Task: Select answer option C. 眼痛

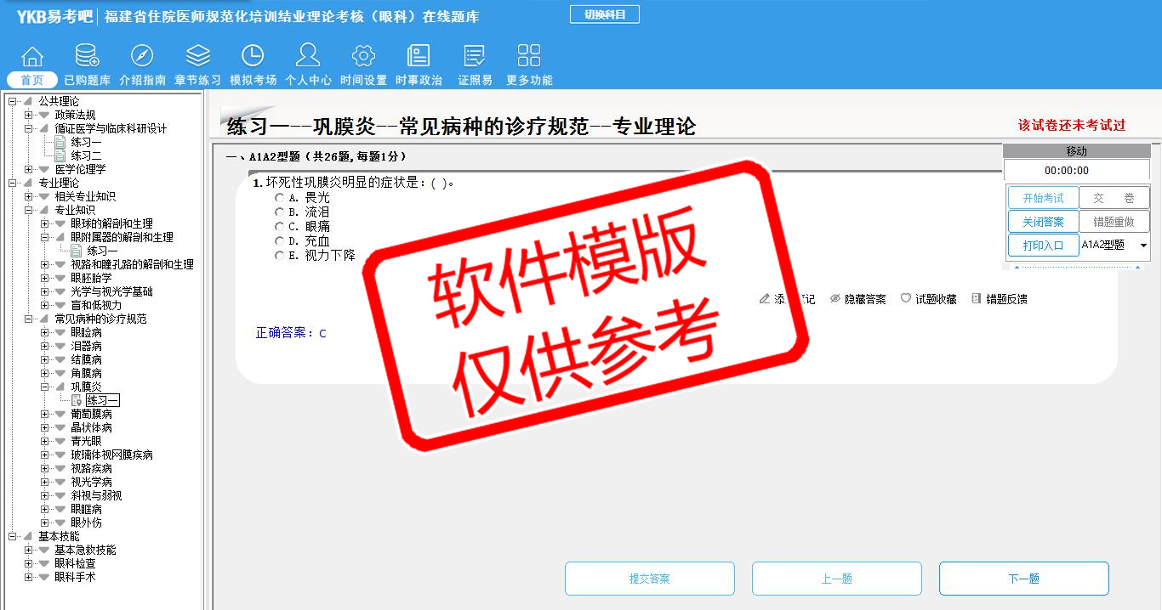Action: tap(279, 227)
